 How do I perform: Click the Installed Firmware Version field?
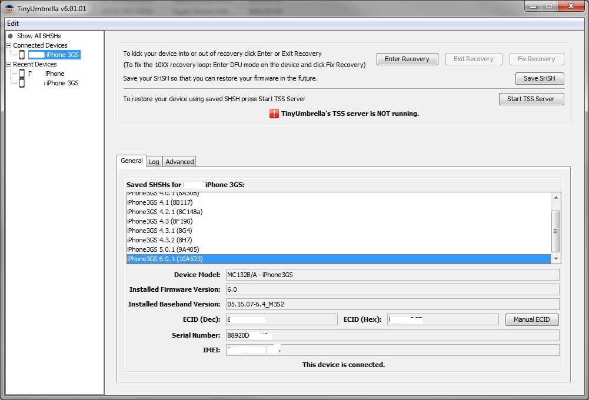tap(392, 289)
